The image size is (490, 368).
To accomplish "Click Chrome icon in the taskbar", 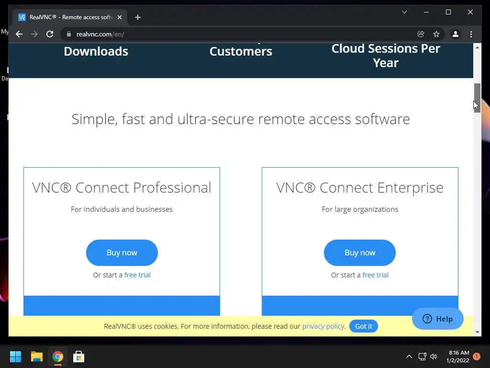I will (x=57, y=356).
